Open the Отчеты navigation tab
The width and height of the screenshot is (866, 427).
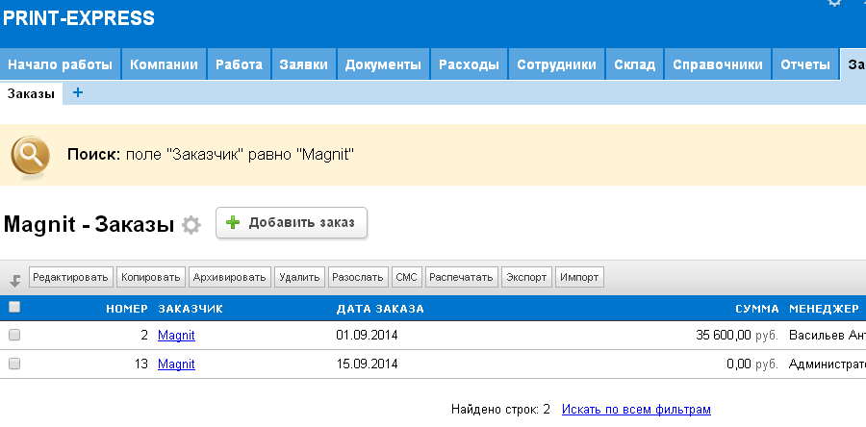pos(805,65)
